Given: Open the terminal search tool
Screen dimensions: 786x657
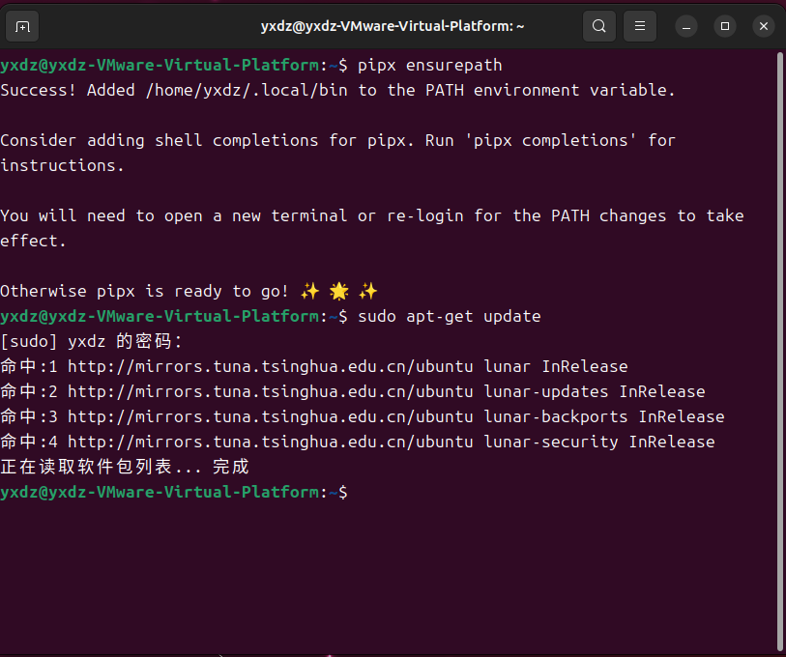Looking at the screenshot, I should (599, 26).
